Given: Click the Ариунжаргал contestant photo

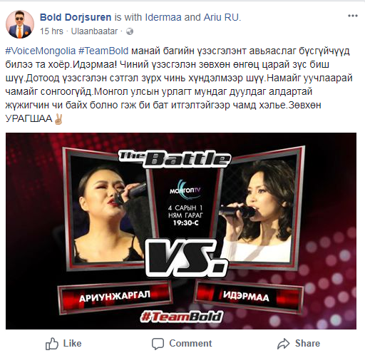Looking at the screenshot, I should pyautogui.click(x=108, y=209).
